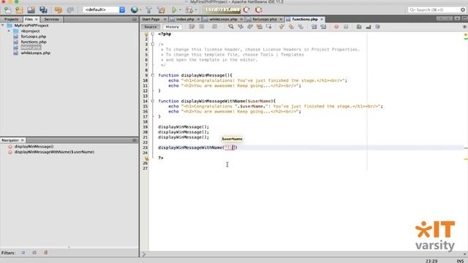Click the Find Previous Occurrence icon

(x=241, y=27)
